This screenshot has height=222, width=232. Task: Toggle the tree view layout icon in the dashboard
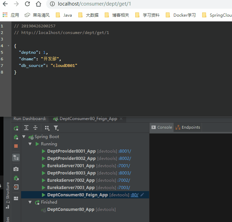16,157
